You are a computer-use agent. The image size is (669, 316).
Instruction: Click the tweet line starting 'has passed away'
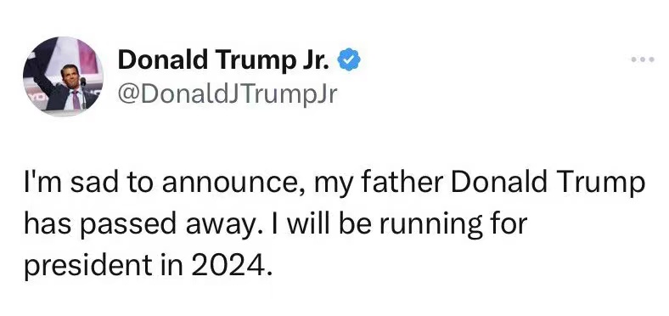tap(276, 225)
